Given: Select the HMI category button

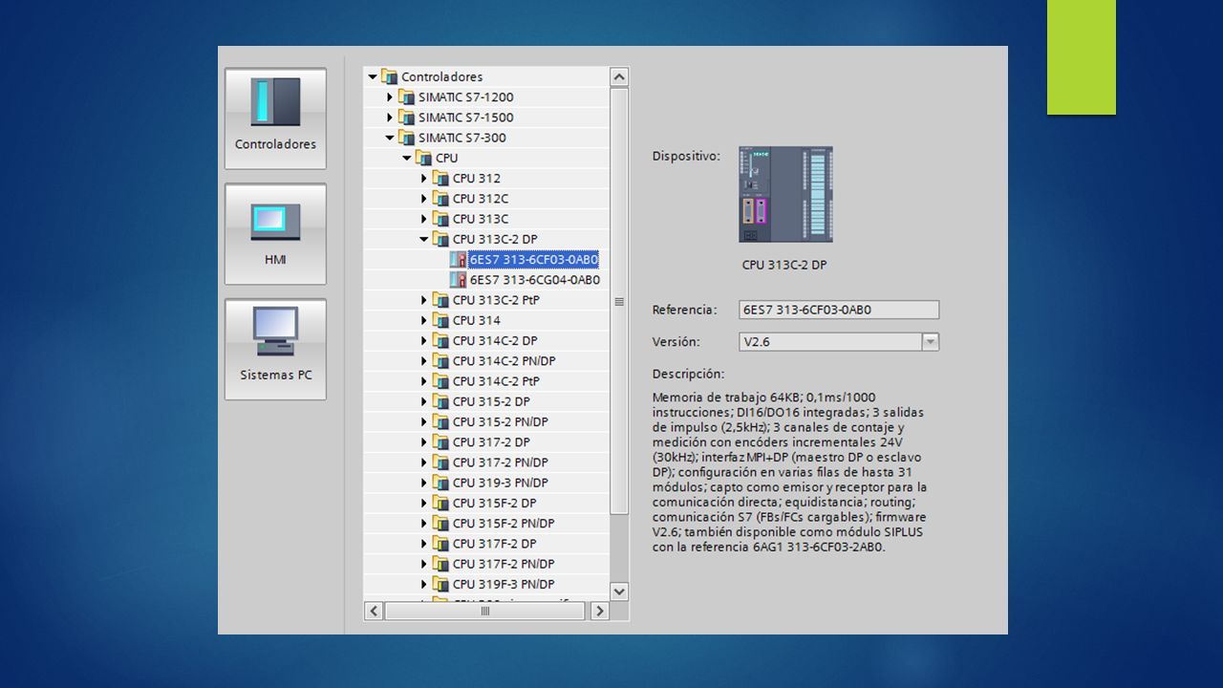Looking at the screenshot, I should coord(275,234).
